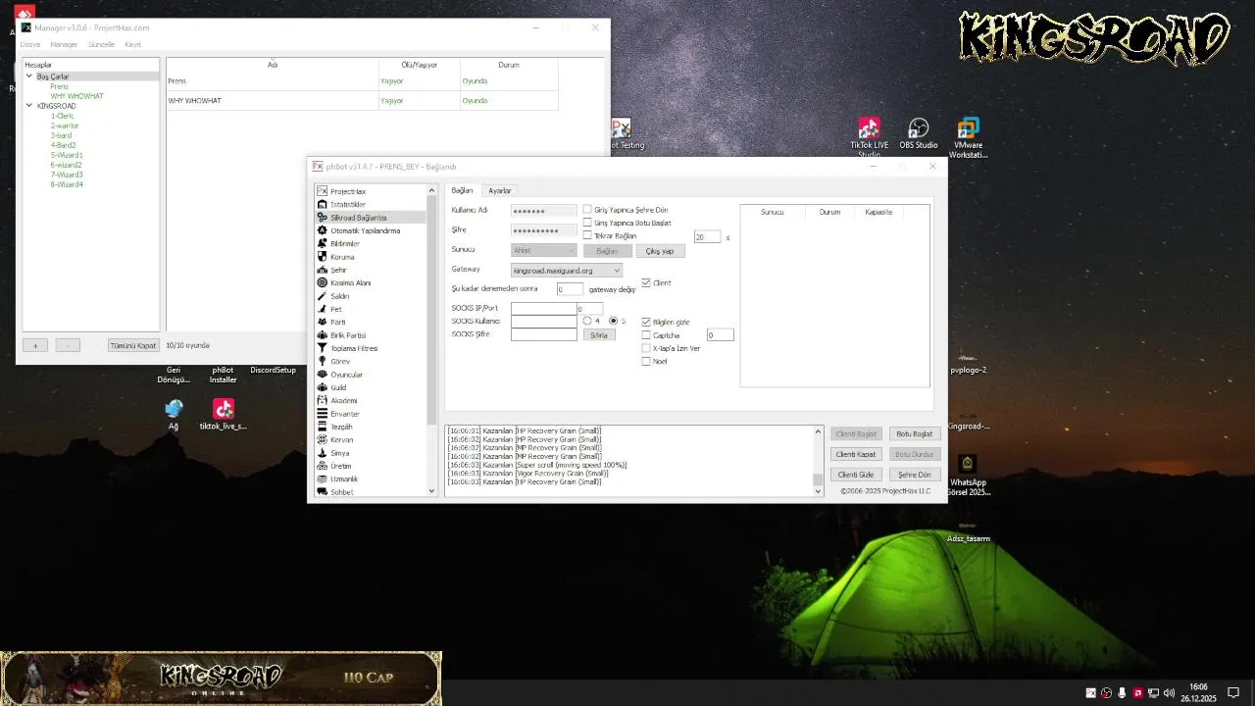The height and width of the screenshot is (706, 1255).
Task: Click log panel scroll-down arrow
Action: 819,491
